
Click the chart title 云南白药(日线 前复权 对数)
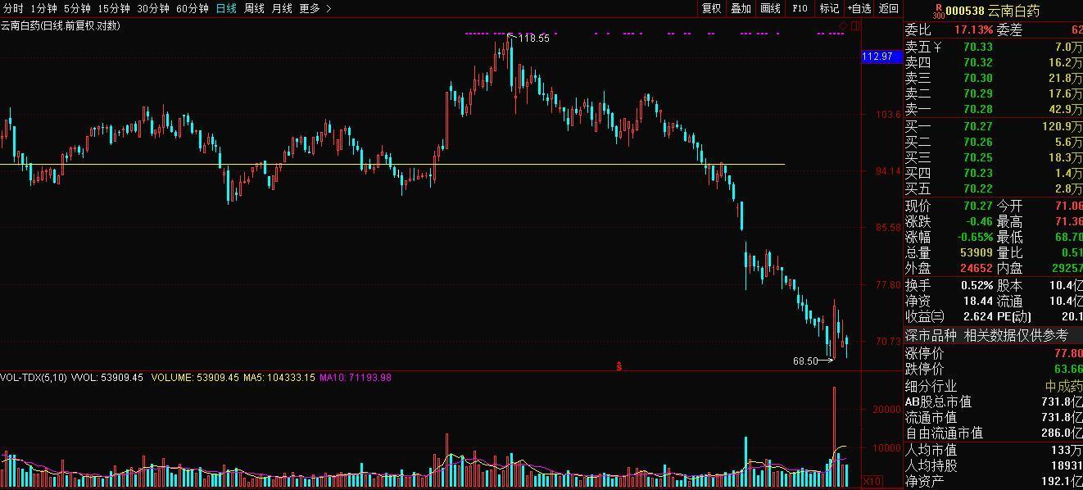click(x=60, y=25)
